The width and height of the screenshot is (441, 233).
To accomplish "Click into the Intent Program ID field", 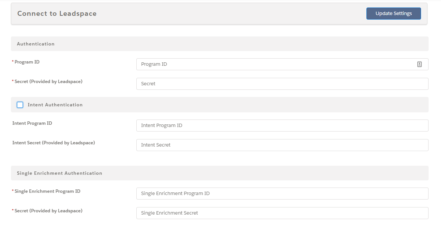I will click(x=282, y=126).
